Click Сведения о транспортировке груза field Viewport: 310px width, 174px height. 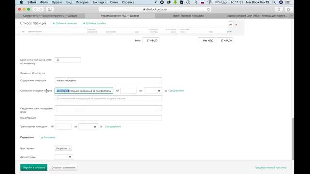coord(108,108)
